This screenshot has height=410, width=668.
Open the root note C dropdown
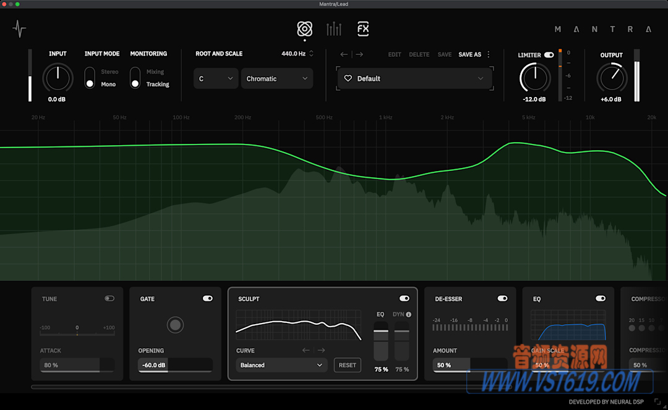(215, 78)
